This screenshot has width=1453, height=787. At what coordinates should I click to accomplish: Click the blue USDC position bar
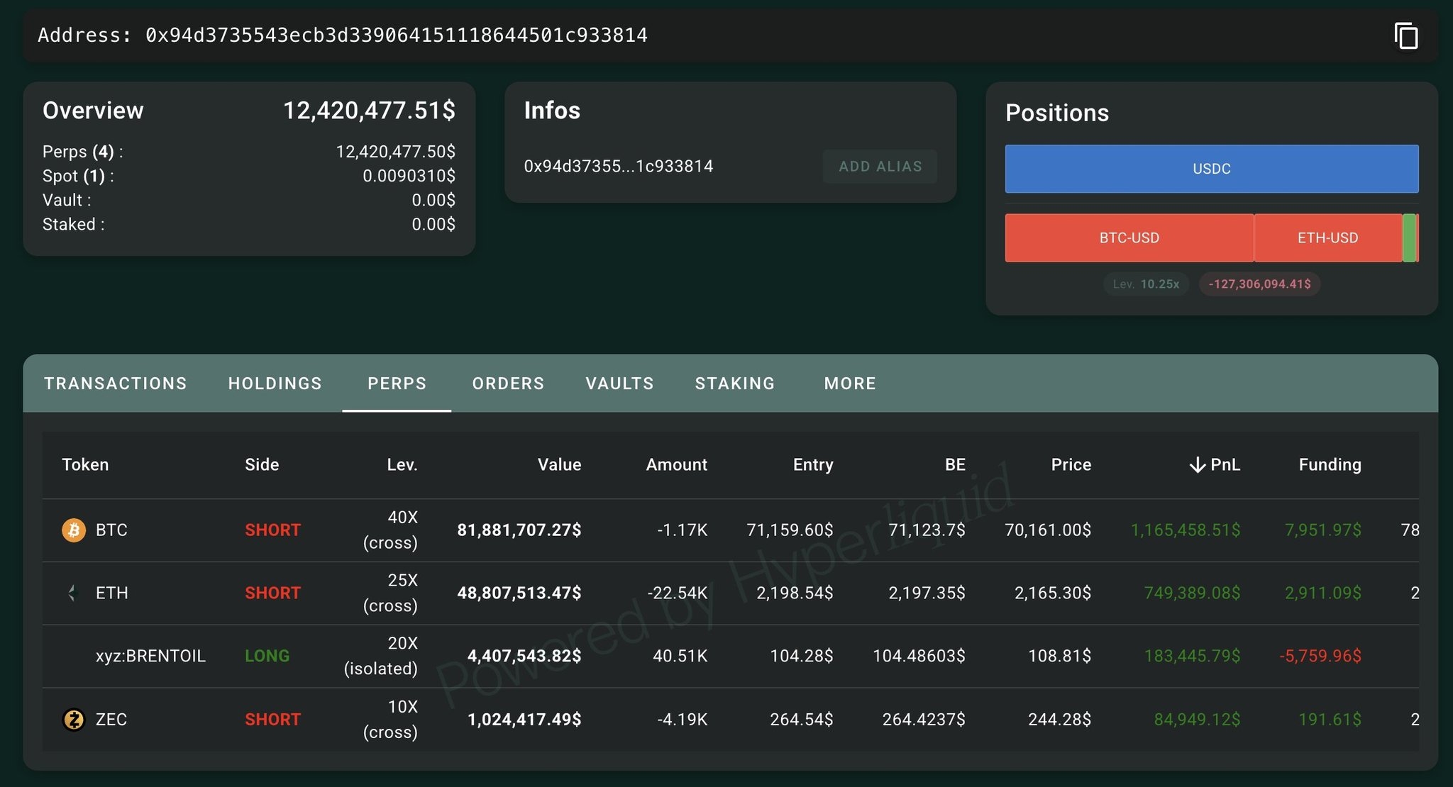(x=1211, y=169)
